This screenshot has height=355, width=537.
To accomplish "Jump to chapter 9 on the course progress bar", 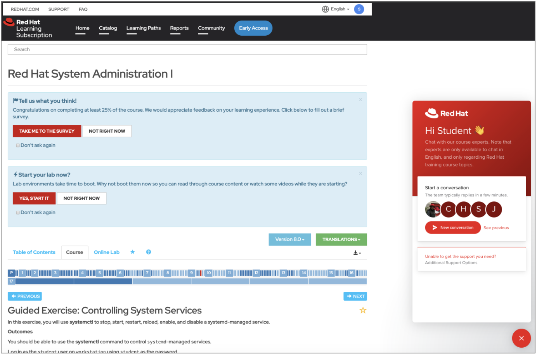I will (191, 272).
